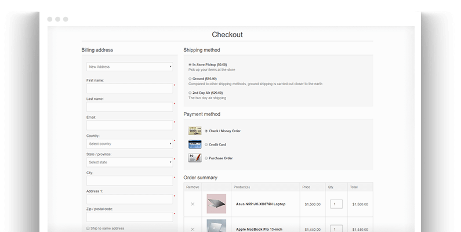The width and height of the screenshot is (461, 232).
Task: Click the Purchase Order icon
Action: point(195,158)
